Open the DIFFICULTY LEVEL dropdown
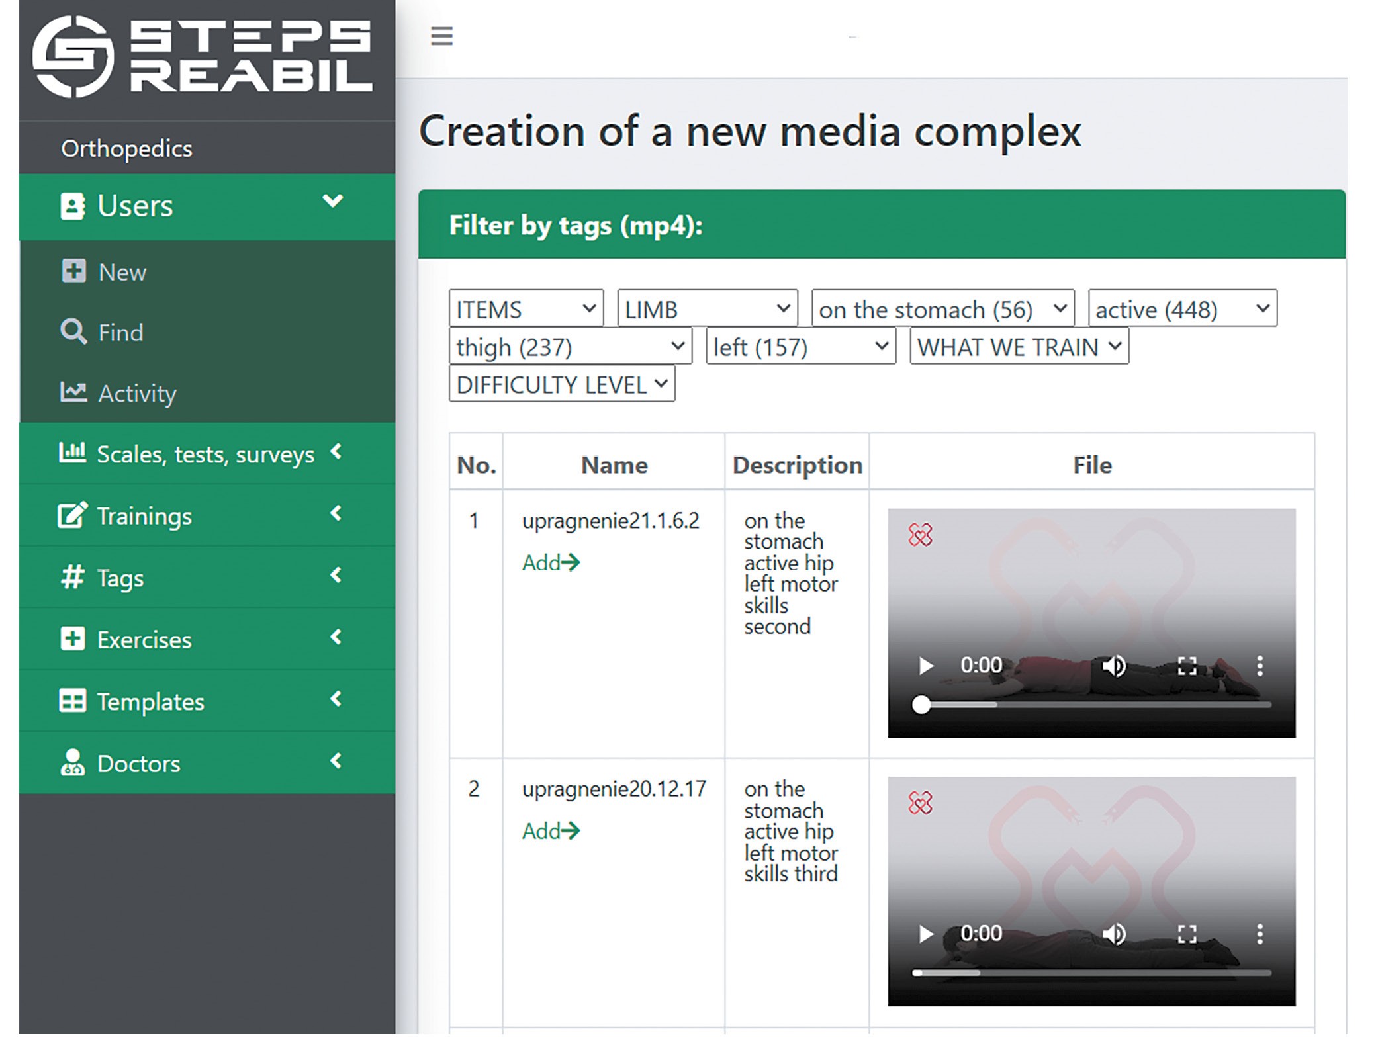The height and width of the screenshot is (1056, 1376). [561, 384]
